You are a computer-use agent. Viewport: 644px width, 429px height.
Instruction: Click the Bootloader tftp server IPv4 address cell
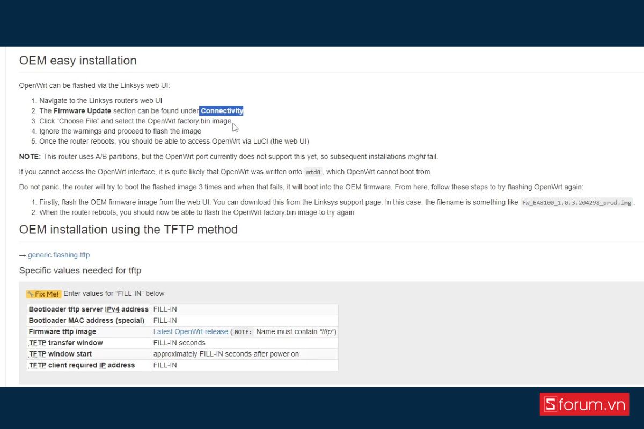tap(89, 309)
